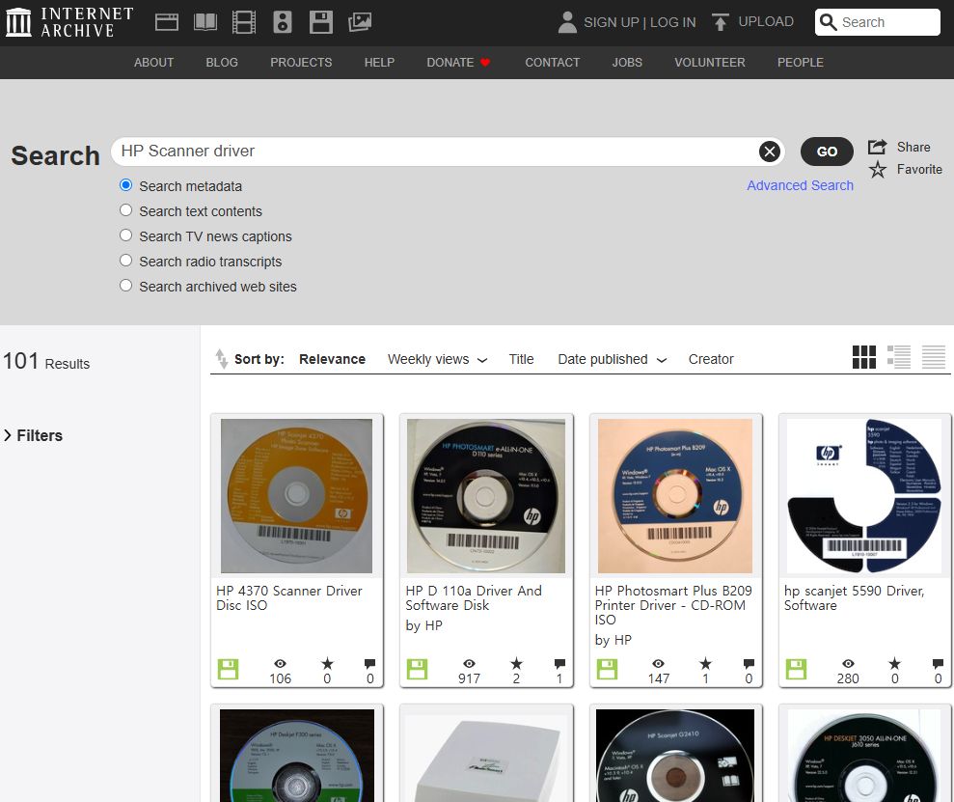Image resolution: width=954 pixels, height=802 pixels.
Task: Click the LOG IN link
Action: click(673, 22)
